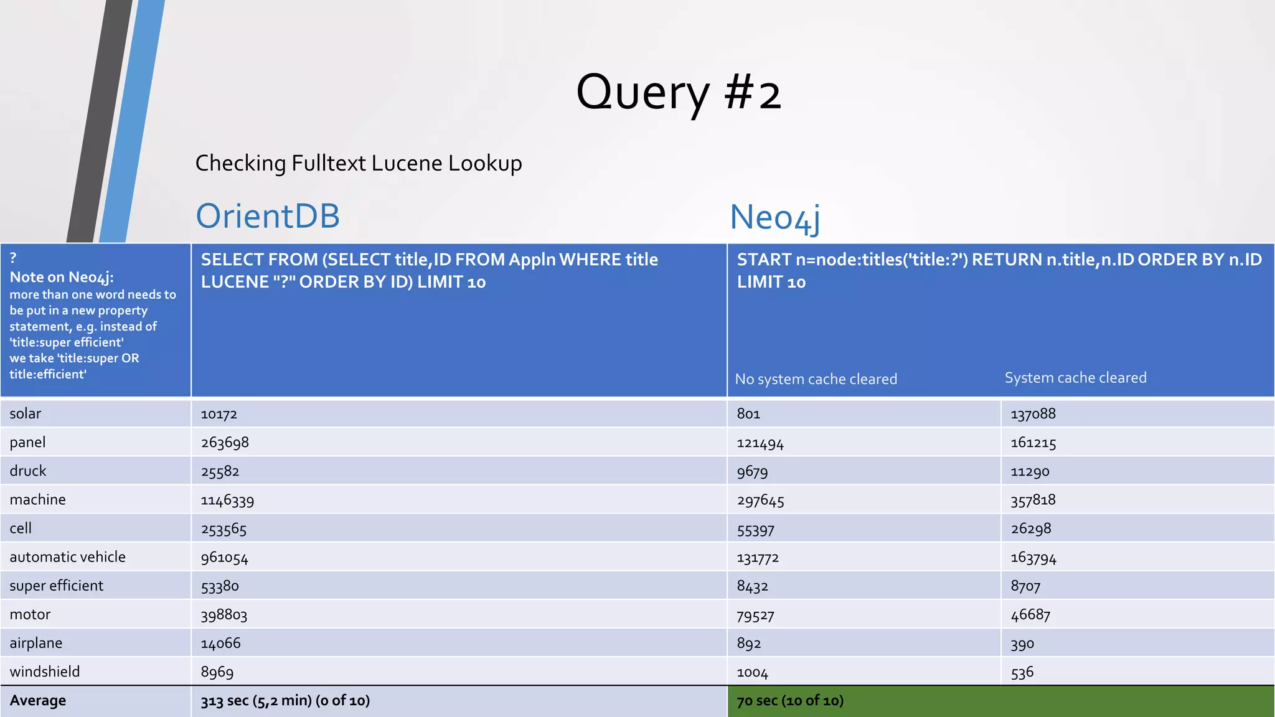The image size is (1275, 717).
Task: Select the 'Checking Fulltext Lucene Lookup' subtitle
Action: 359,163
